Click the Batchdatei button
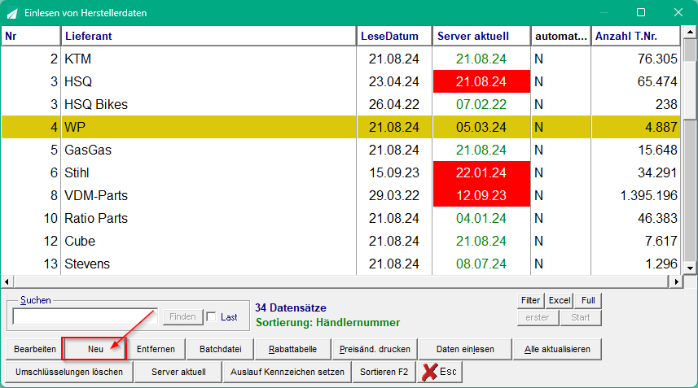698x388 pixels. pos(221,349)
